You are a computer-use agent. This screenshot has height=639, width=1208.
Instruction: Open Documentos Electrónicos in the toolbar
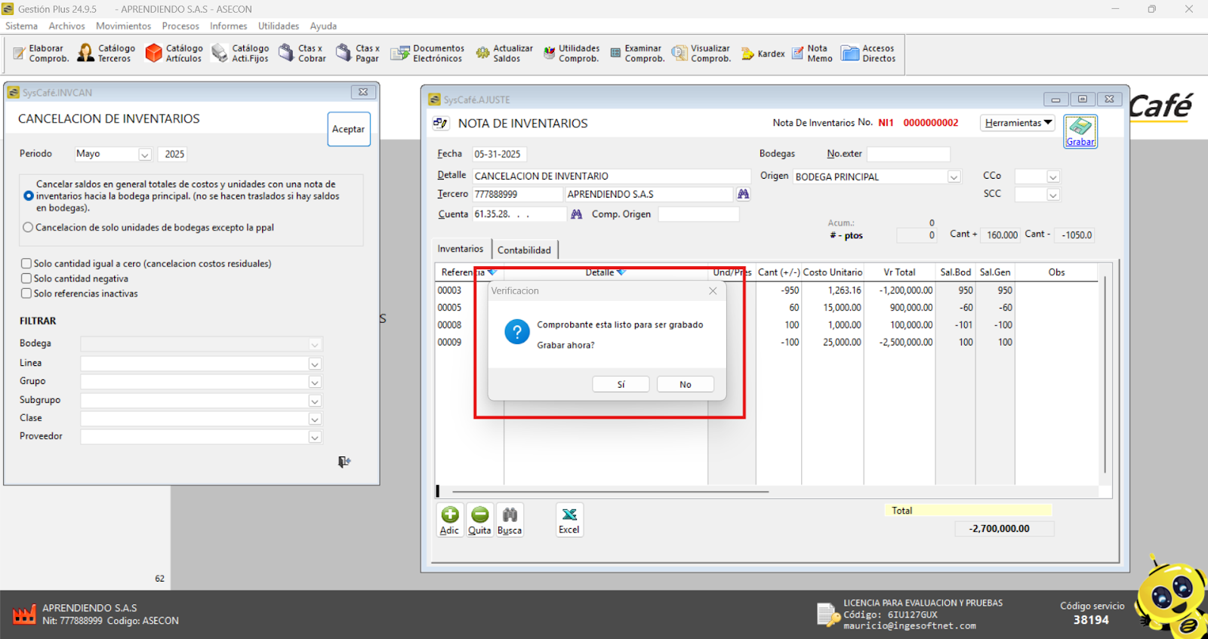click(427, 53)
